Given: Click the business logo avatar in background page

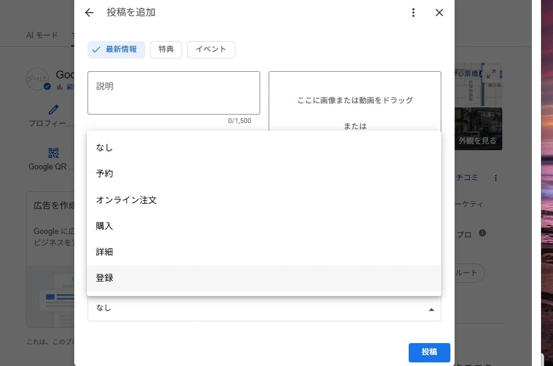Looking at the screenshot, I should coord(37,79).
